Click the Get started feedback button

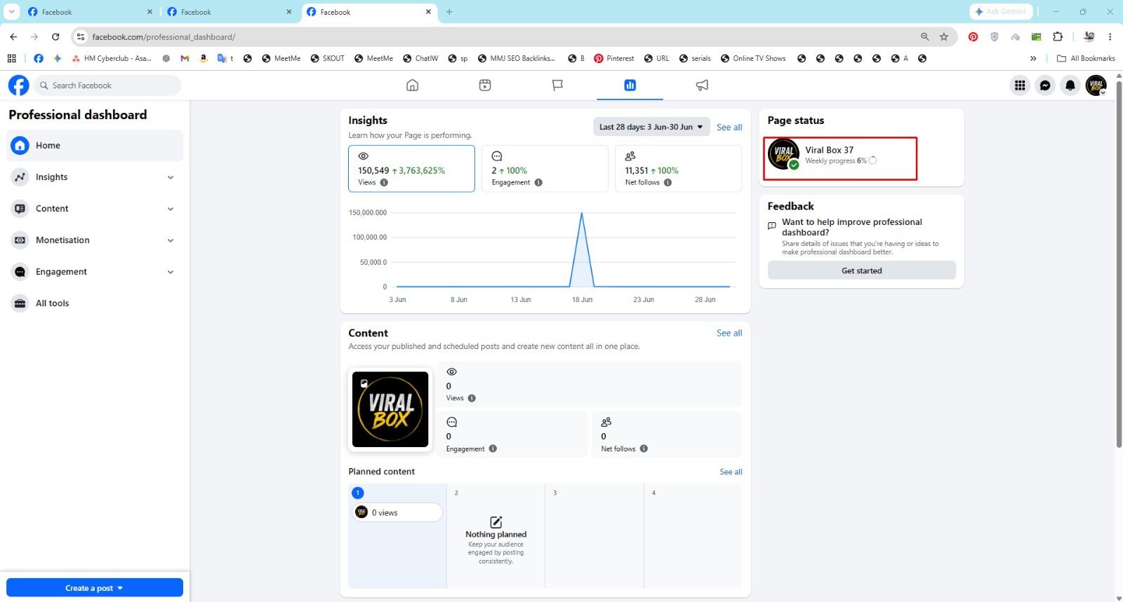862,271
